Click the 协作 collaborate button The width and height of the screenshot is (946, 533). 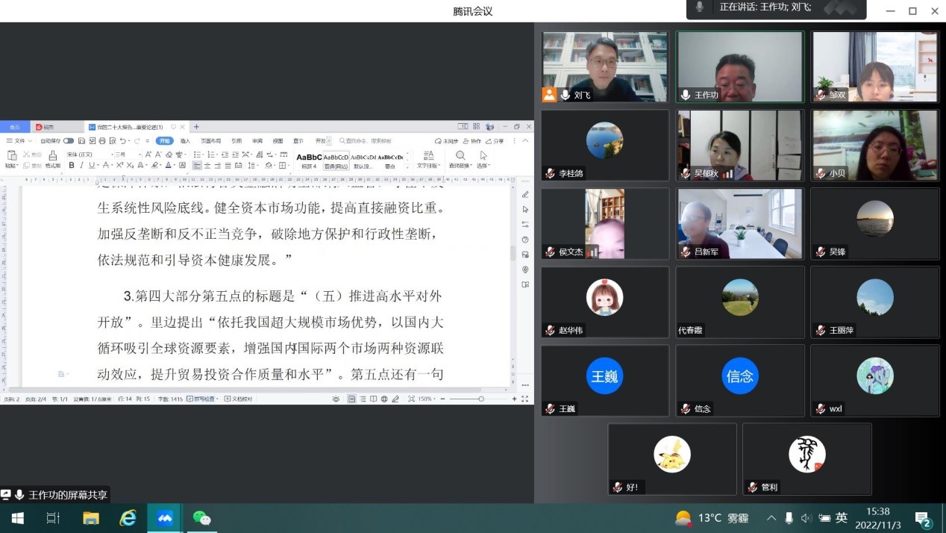coord(472,141)
